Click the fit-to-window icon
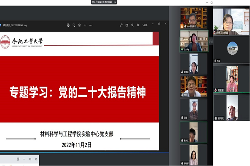Image resolution: width=250 pixels, height=166 pixels. tap(127, 25)
